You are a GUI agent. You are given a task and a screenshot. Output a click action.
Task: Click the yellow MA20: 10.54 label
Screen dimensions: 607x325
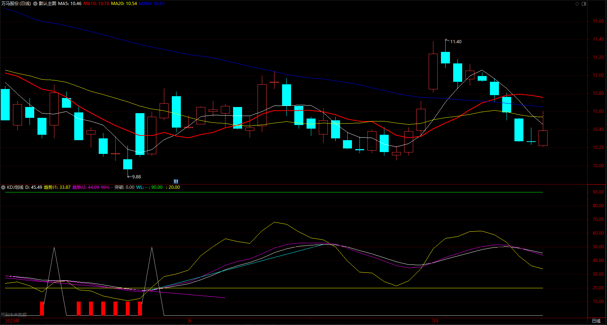(x=124, y=4)
